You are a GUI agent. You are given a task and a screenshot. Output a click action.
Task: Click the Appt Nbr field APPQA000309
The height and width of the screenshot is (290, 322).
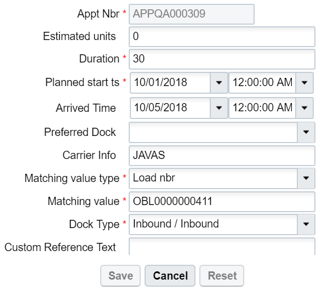(x=192, y=14)
